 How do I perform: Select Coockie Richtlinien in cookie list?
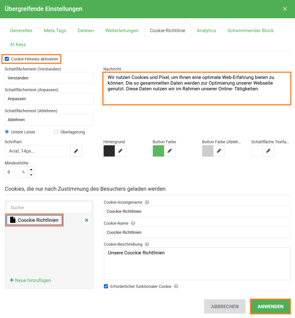coord(34,220)
